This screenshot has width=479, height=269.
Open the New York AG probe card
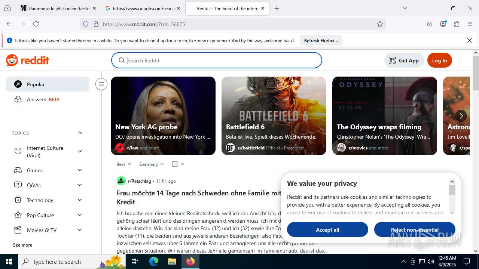click(x=163, y=116)
